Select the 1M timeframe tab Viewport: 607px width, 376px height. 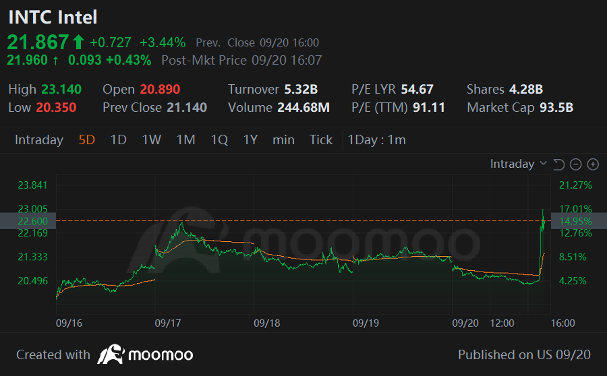pyautogui.click(x=186, y=139)
